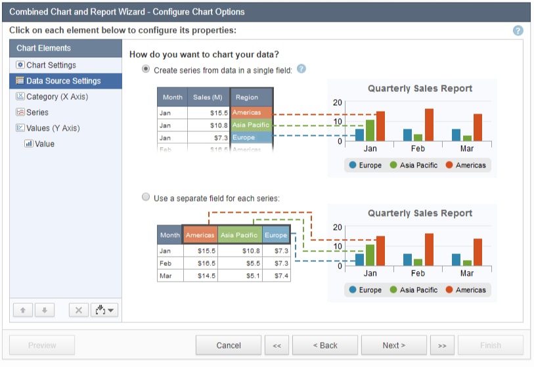This screenshot has height=367, width=534.
Task: Go to previous step with < Back
Action: [325, 345]
